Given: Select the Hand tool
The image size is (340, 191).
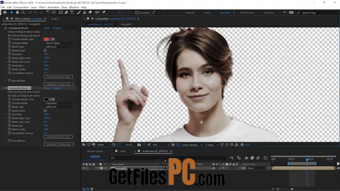Looking at the screenshot, I should coord(17,12).
